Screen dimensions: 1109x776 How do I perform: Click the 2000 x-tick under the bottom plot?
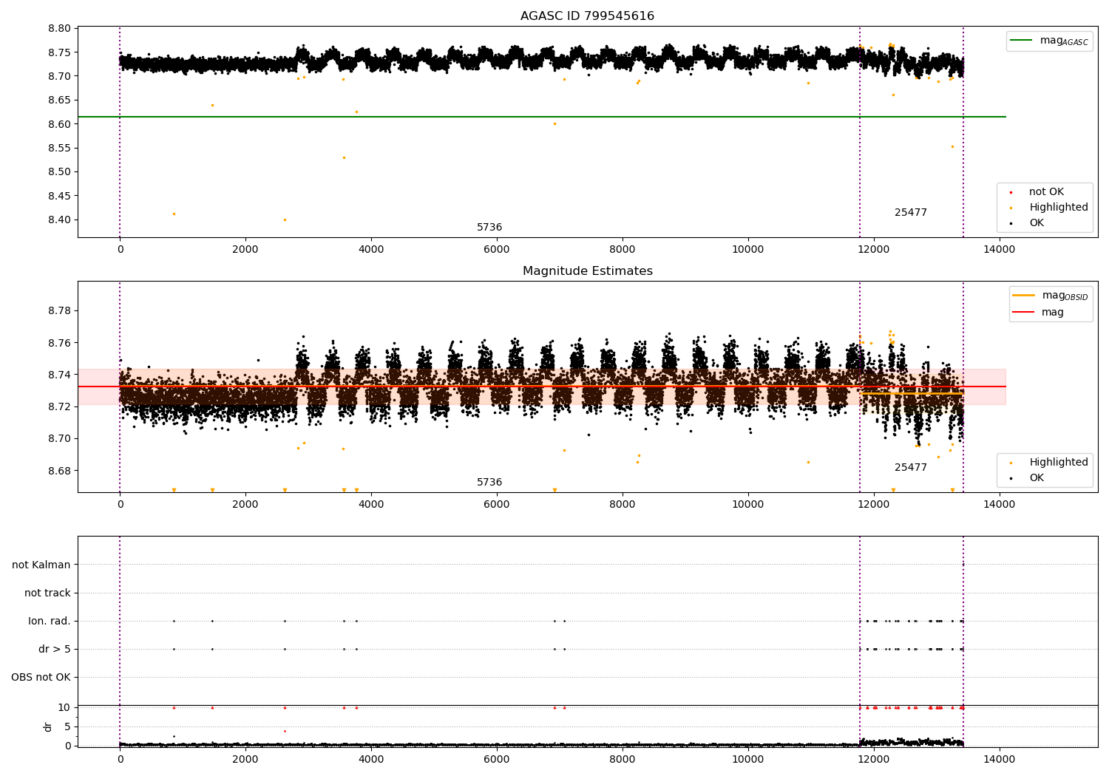pyautogui.click(x=245, y=760)
